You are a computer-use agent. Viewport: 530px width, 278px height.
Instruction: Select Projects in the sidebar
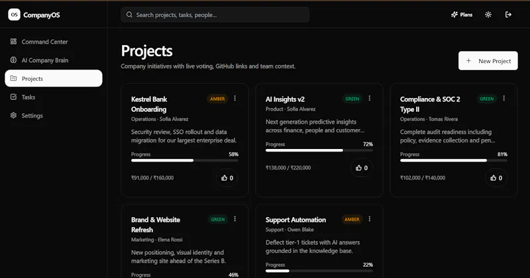pos(54,78)
